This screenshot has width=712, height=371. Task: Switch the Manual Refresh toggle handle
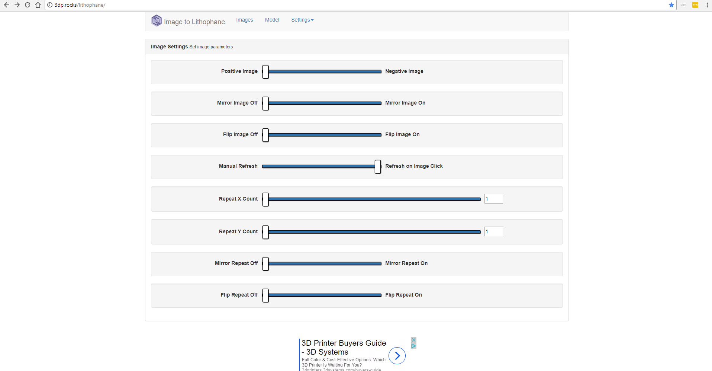click(378, 167)
